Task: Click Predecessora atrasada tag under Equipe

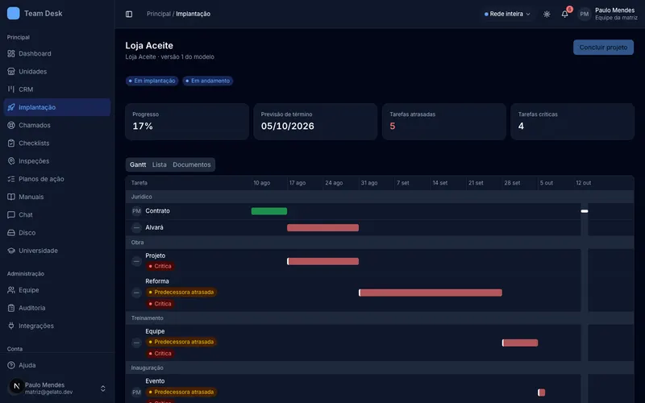Action: [181, 342]
